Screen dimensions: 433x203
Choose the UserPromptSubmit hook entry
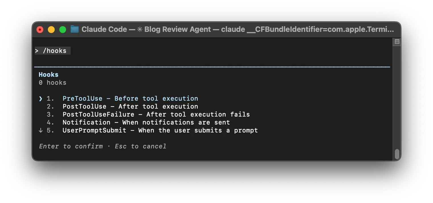coord(160,130)
